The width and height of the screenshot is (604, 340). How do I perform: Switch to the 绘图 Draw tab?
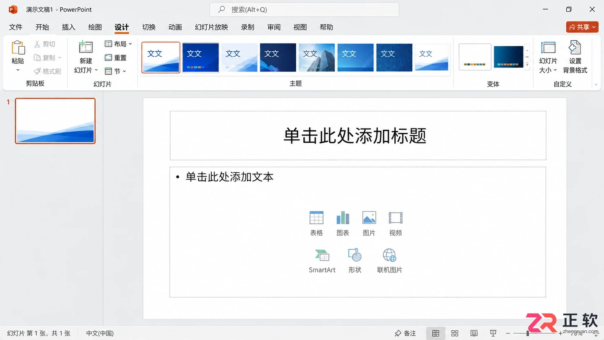95,27
